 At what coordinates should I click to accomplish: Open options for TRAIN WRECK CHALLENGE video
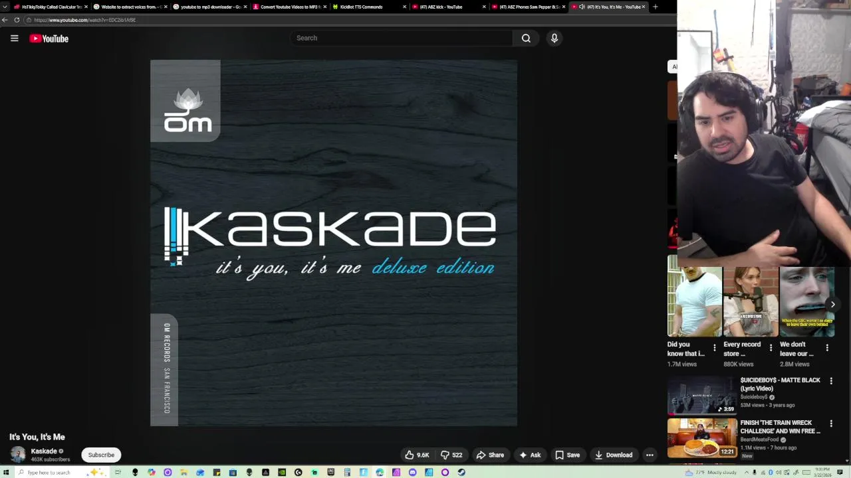click(830, 424)
